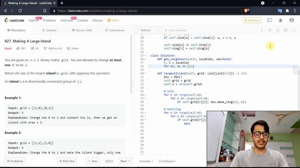
Task: Click Add to List
Action: pos(53,49)
